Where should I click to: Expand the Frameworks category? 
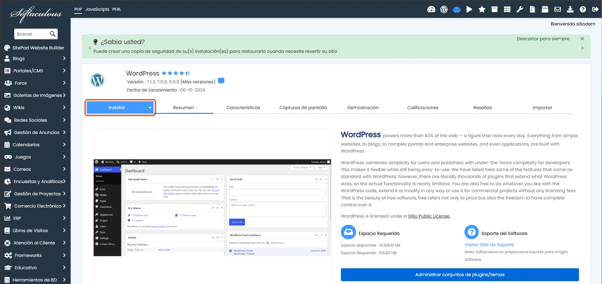click(x=35, y=255)
